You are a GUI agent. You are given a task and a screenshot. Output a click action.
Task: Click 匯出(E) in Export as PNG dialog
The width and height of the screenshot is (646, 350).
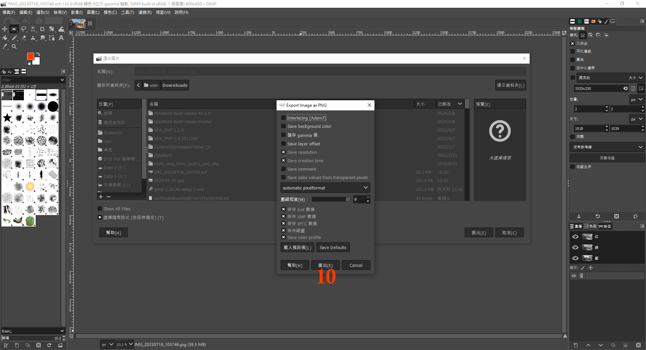pyautogui.click(x=325, y=265)
